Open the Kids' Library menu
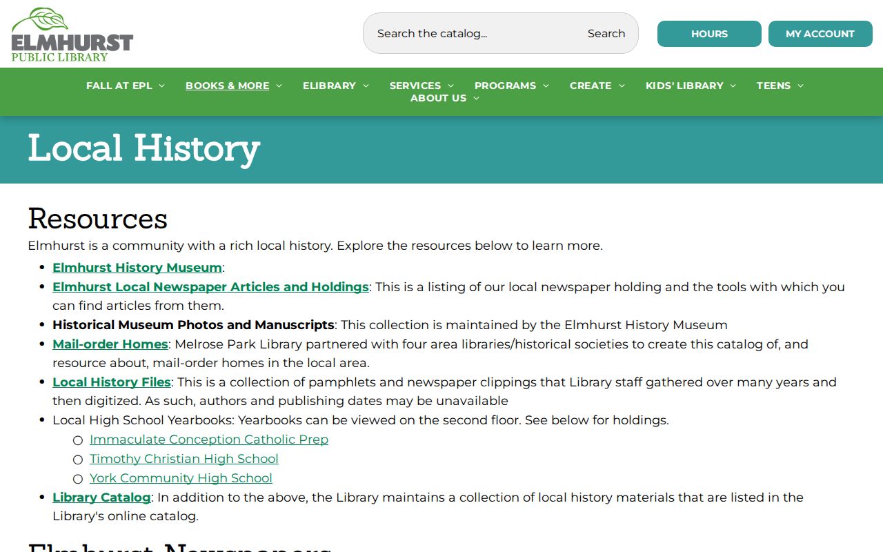Viewport: 883px width, 552px height. coord(684,86)
